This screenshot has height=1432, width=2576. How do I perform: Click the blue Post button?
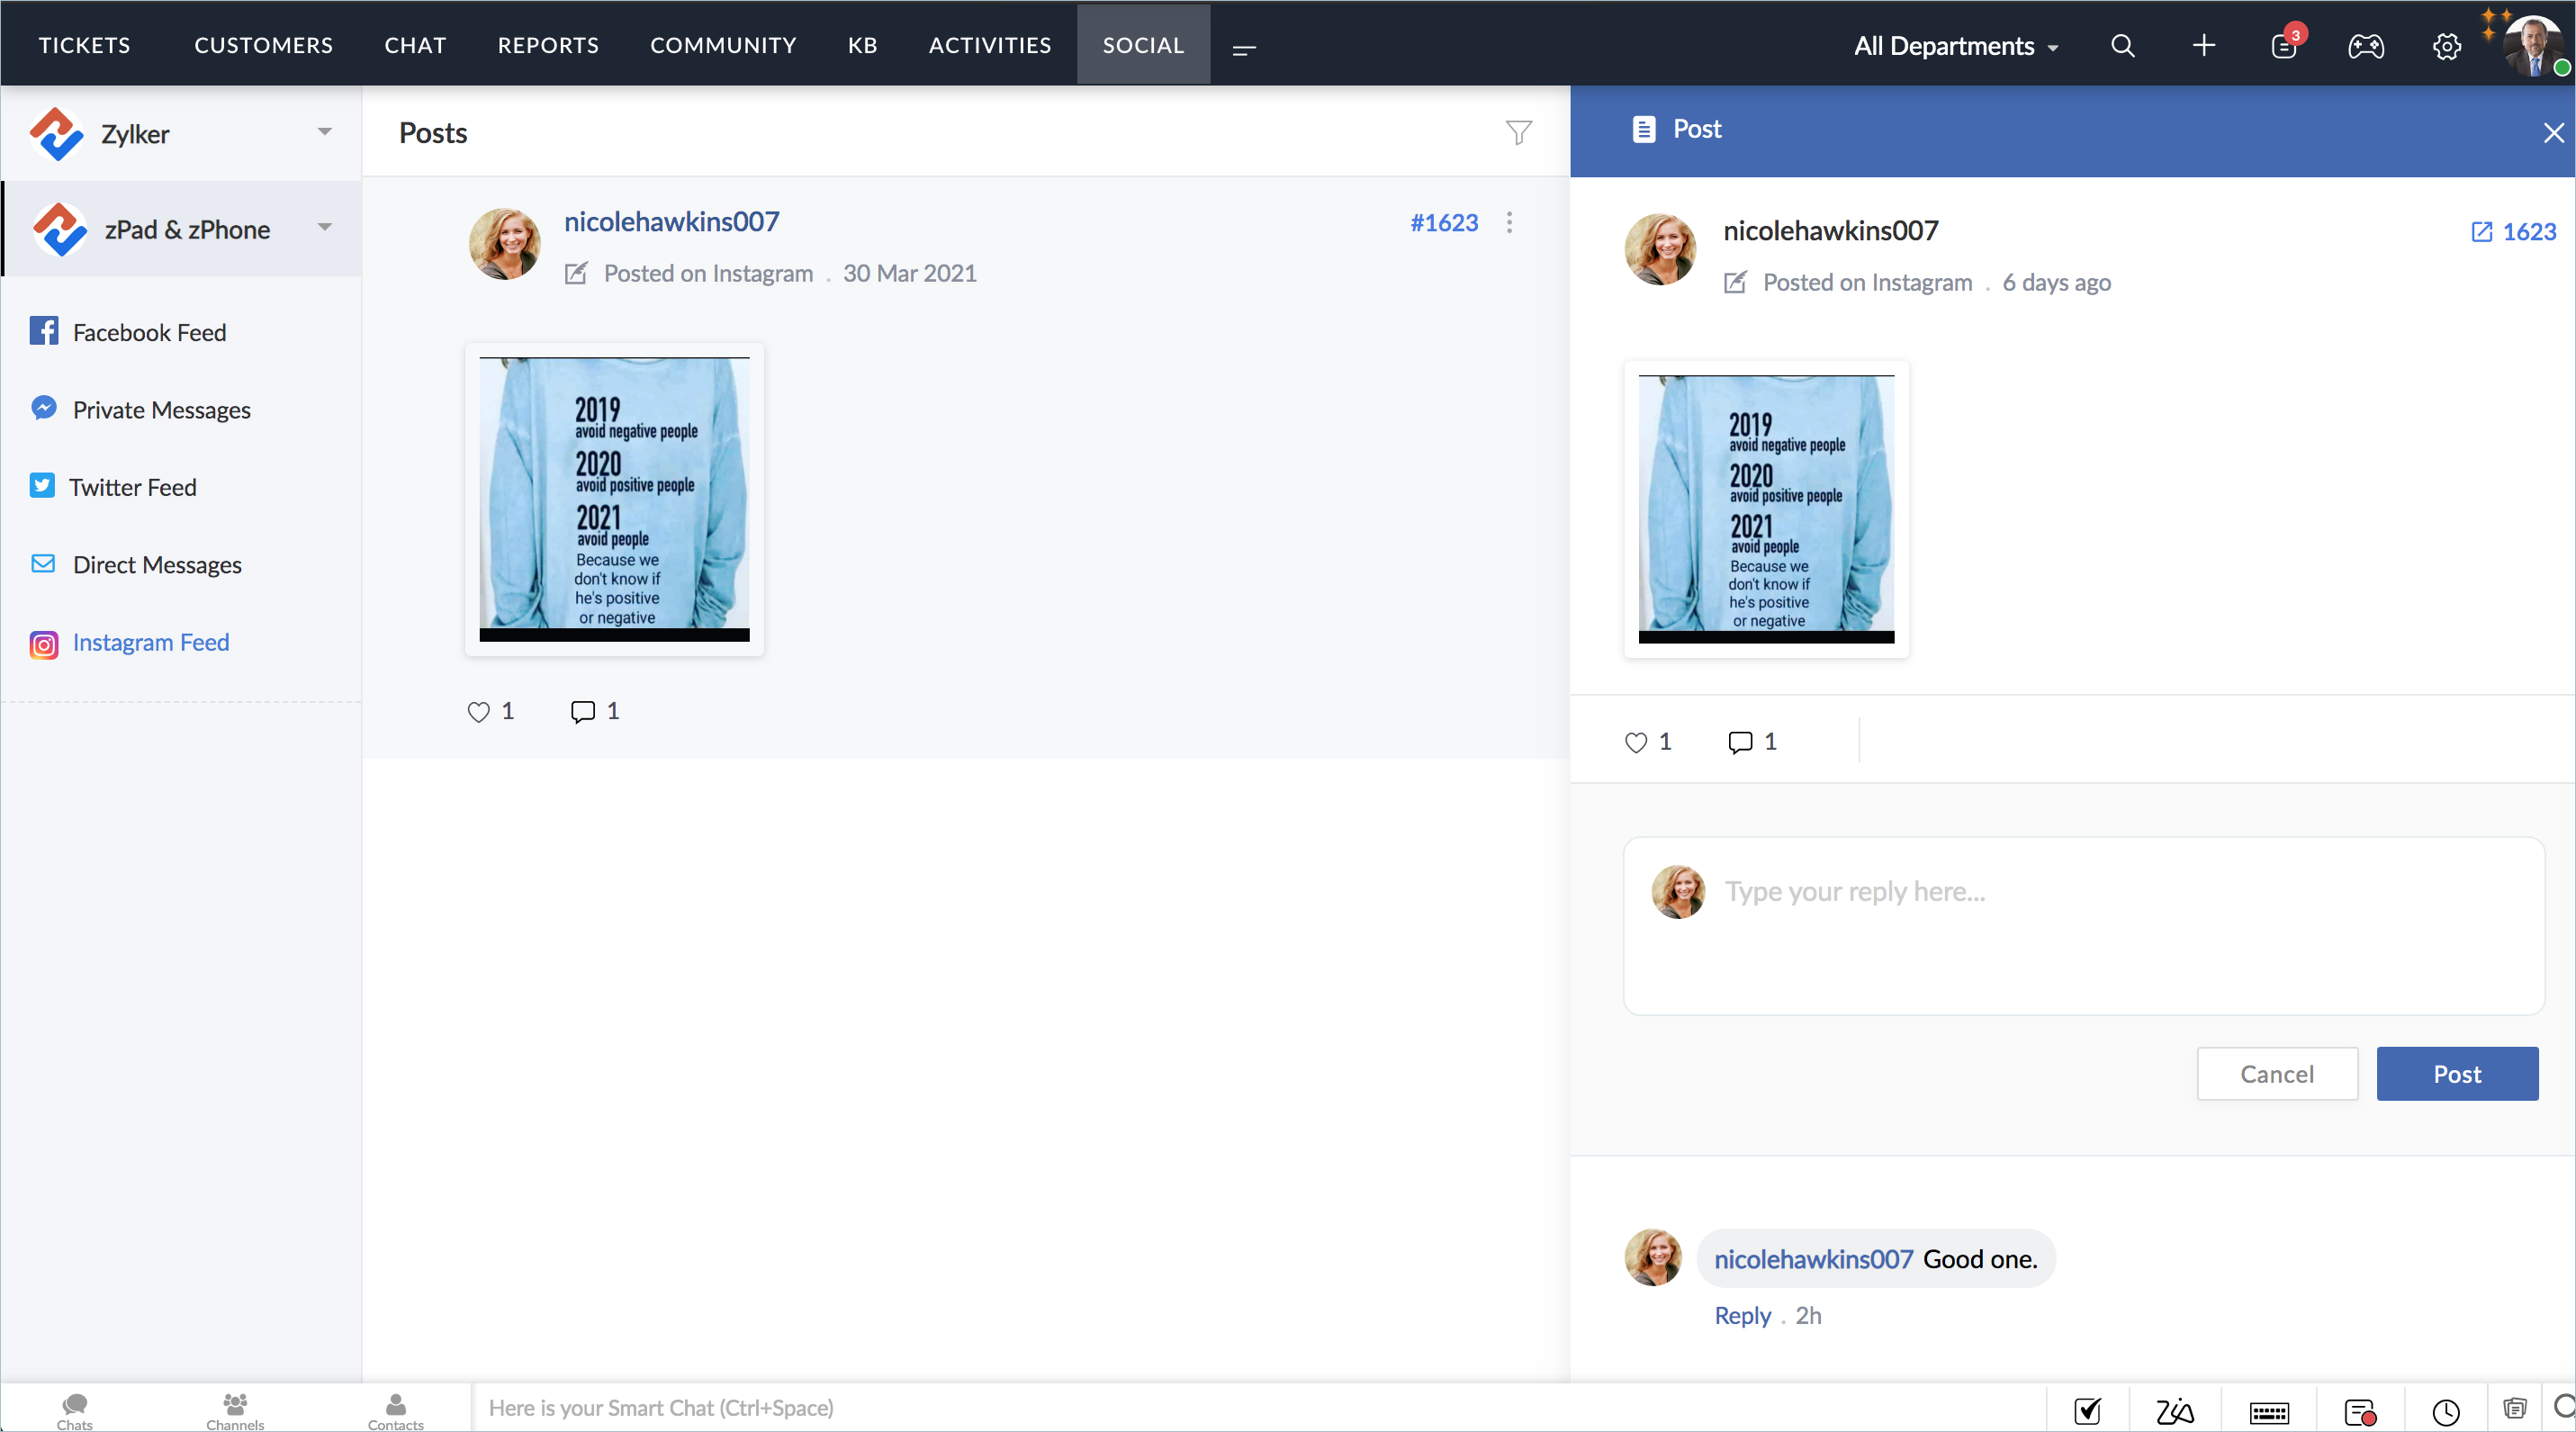(x=2456, y=1074)
